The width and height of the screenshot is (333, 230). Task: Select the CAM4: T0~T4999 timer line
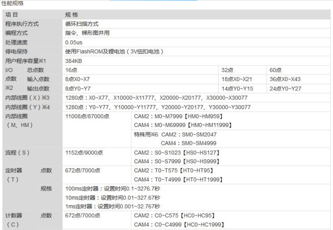[178, 179]
